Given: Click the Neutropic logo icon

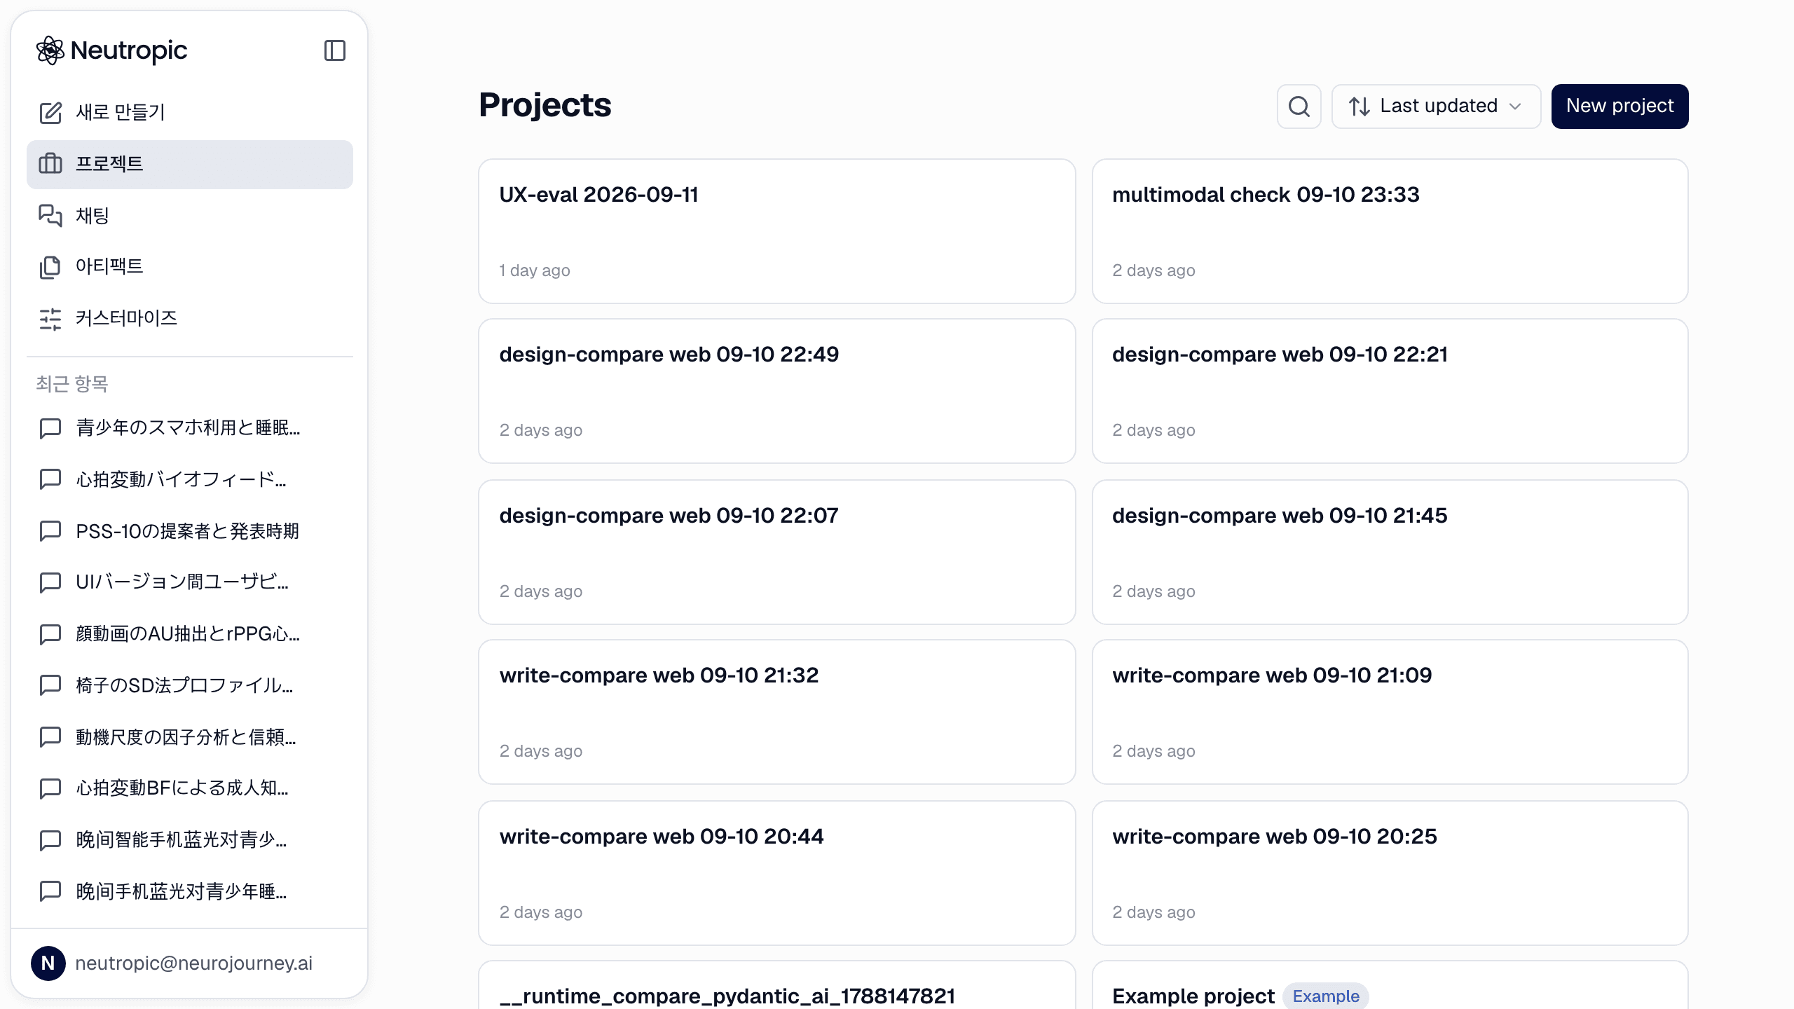Looking at the screenshot, I should coord(50,50).
